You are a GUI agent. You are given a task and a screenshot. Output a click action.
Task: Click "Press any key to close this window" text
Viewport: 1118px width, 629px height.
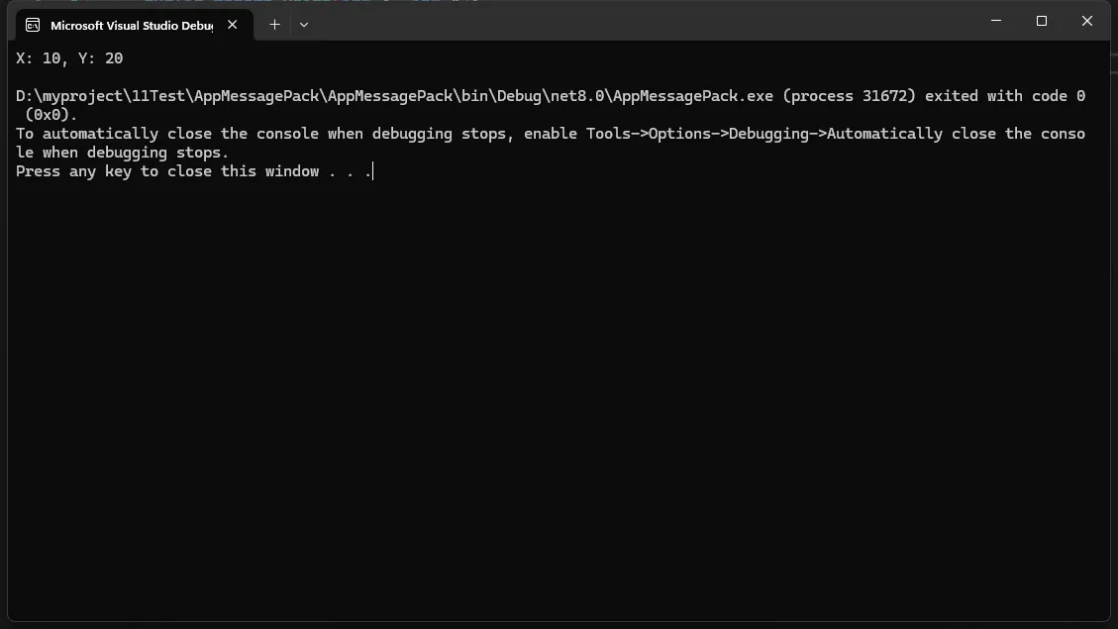(x=166, y=171)
